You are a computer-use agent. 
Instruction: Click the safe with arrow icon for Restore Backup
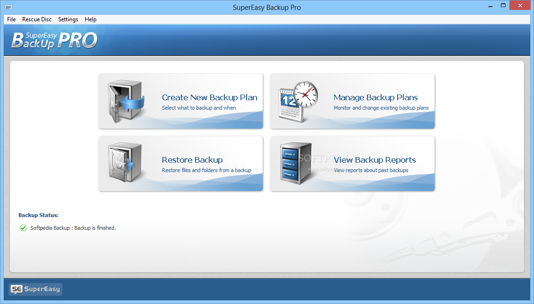pos(125,163)
